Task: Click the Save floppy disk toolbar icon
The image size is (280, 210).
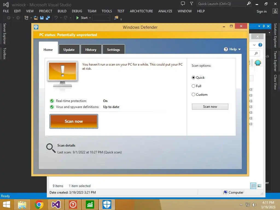Action: [42, 18]
